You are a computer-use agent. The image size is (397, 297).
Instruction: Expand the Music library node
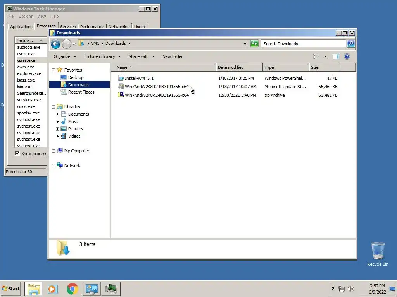coord(57,122)
